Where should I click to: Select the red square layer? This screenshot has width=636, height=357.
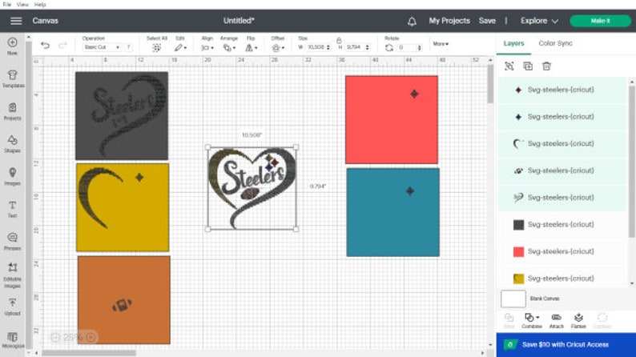562,251
